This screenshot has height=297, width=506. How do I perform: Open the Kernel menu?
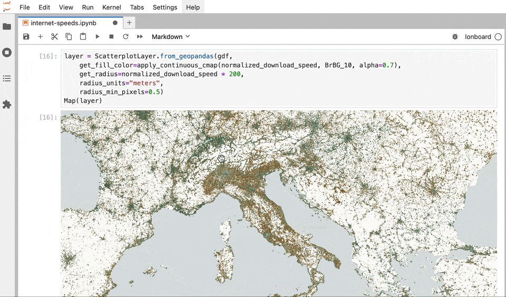pos(112,7)
